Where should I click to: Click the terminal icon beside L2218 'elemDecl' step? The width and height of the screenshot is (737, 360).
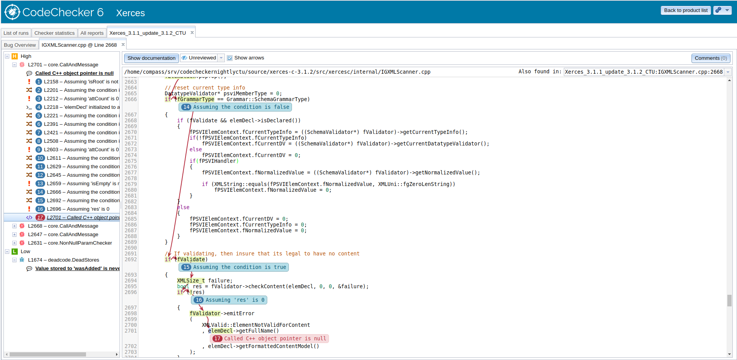click(x=29, y=107)
